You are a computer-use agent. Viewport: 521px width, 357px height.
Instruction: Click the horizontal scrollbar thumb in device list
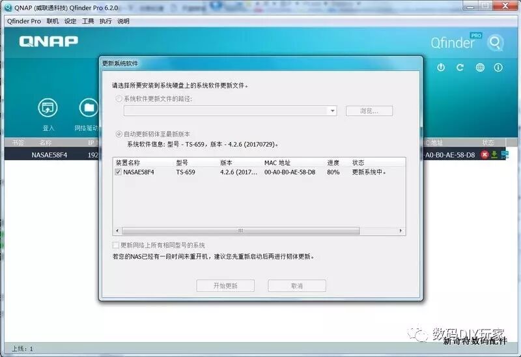pyautogui.click(x=241, y=231)
